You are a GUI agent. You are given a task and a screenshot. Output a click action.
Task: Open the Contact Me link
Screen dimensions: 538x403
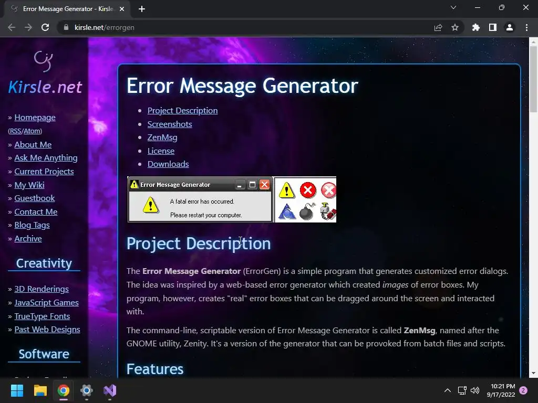[36, 212]
